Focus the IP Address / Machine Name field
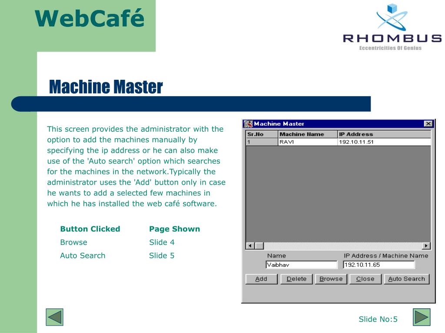The height and width of the screenshot is (333, 445). 379,265
